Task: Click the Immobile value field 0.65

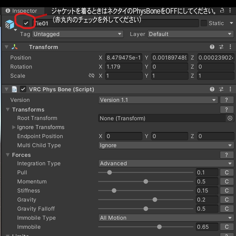Action: point(207,227)
